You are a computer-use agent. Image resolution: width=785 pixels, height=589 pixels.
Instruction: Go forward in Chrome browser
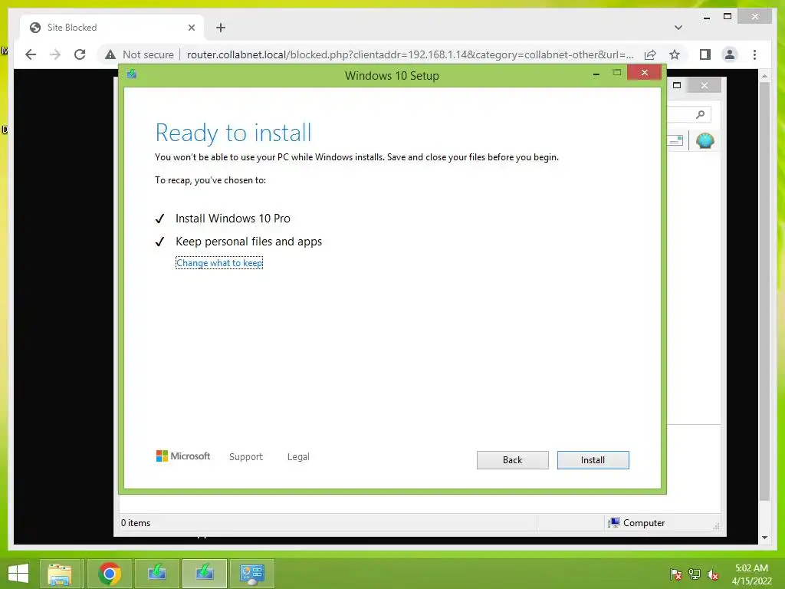pyautogui.click(x=55, y=54)
